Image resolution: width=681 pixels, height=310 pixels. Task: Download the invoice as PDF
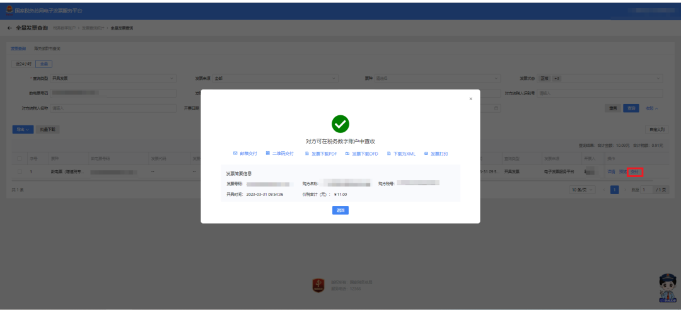tap(321, 154)
